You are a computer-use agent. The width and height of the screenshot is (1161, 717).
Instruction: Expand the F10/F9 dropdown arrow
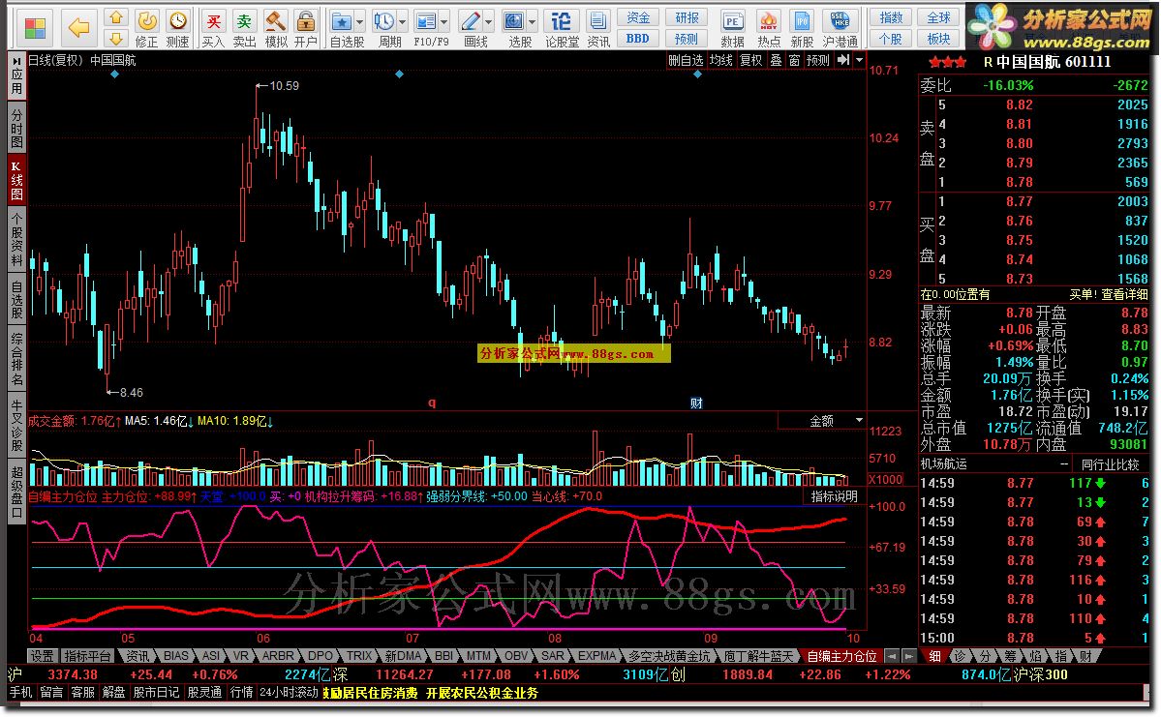pos(444,21)
